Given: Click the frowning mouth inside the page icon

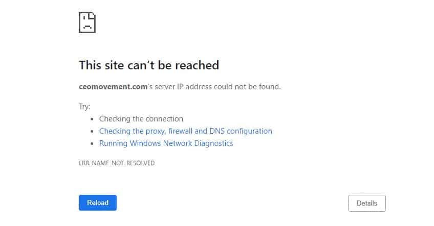Looking at the screenshot, I should (88, 27).
